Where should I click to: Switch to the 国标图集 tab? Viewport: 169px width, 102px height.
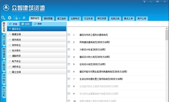pos(48,18)
